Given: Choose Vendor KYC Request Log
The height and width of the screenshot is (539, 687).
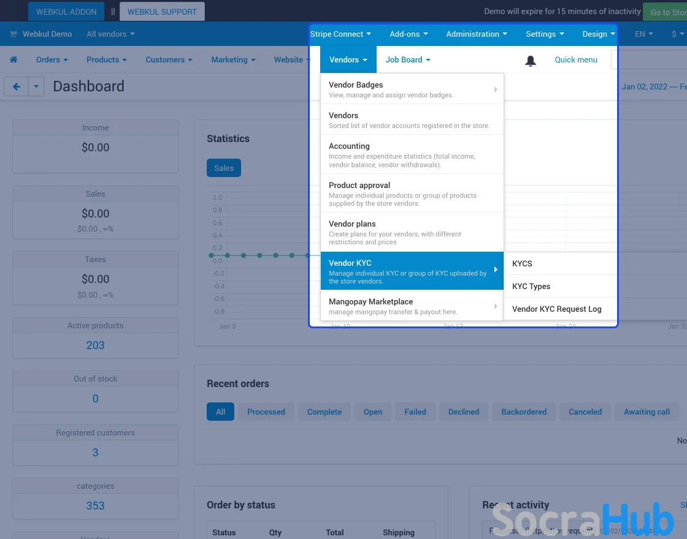Looking at the screenshot, I should pos(556,309).
